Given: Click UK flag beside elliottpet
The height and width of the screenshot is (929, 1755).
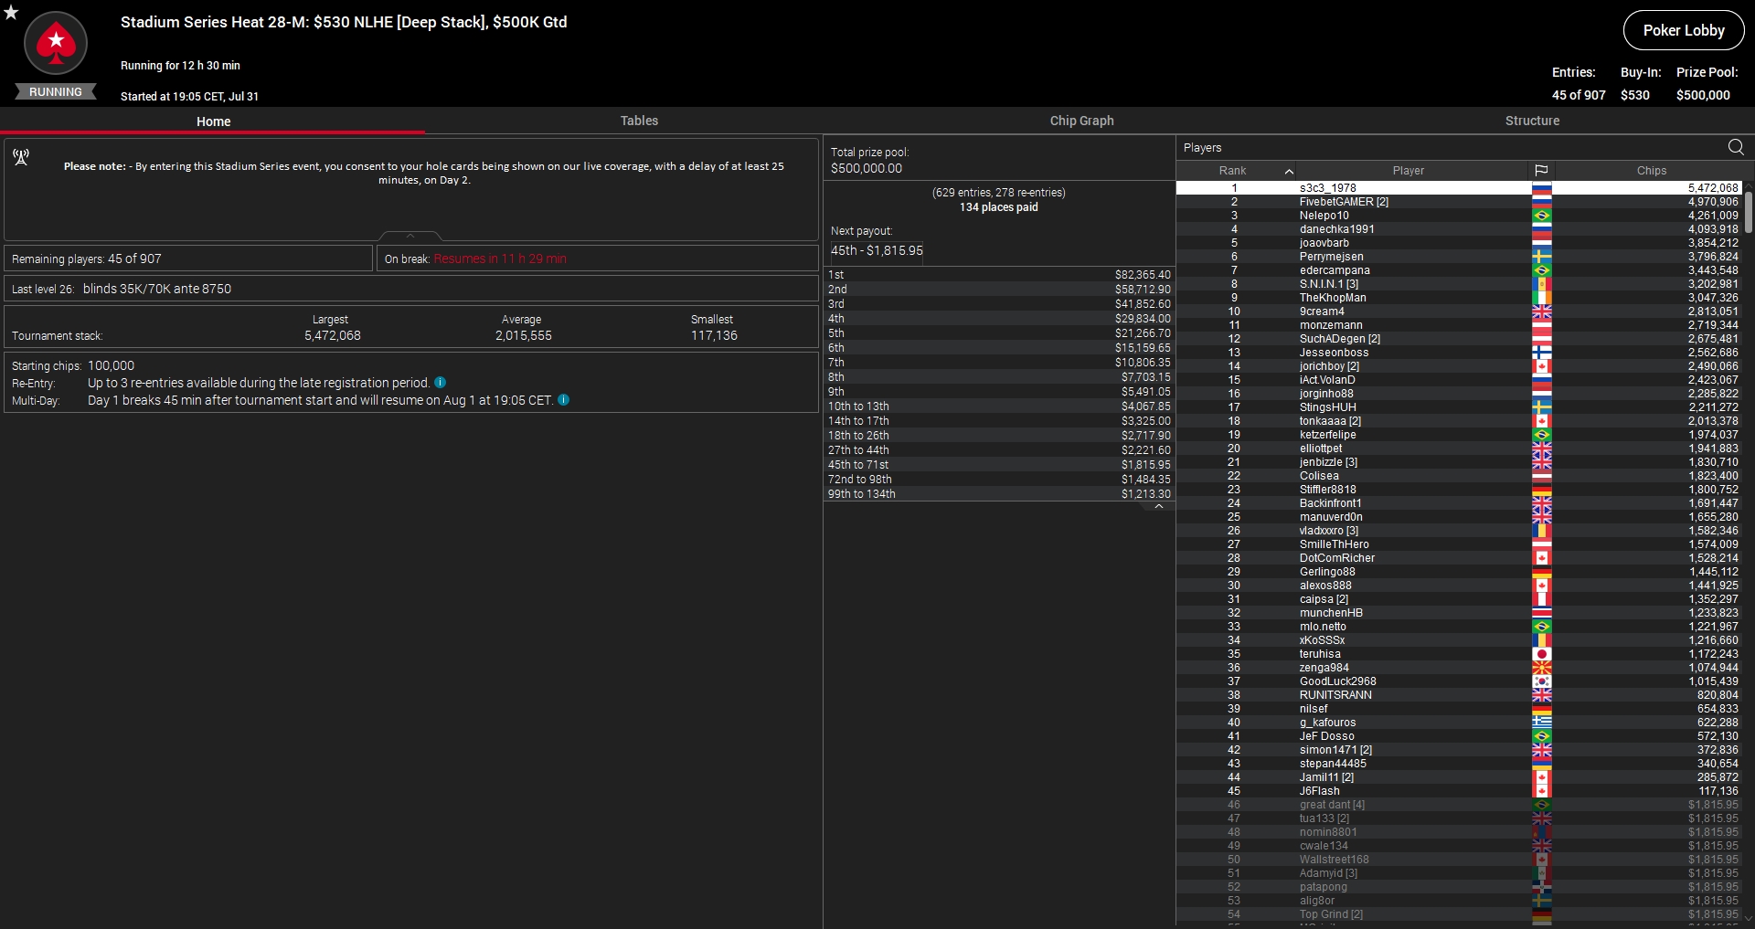Looking at the screenshot, I should tap(1542, 449).
